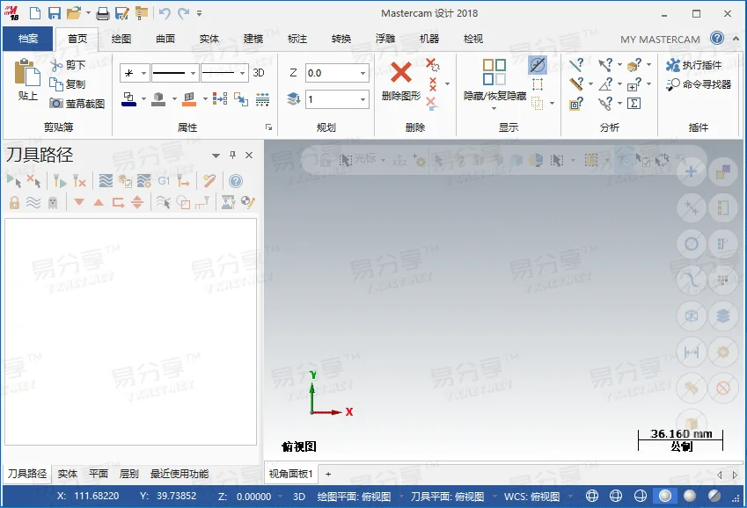Expand the surface color dropdown arrow
This screenshot has height=508, width=747.
tap(205, 99)
